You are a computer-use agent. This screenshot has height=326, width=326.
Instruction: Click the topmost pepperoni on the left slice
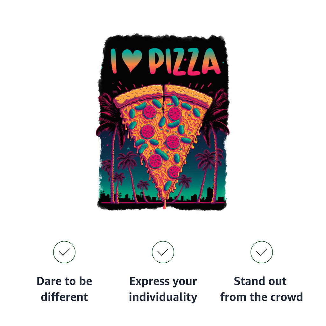pos(150,112)
